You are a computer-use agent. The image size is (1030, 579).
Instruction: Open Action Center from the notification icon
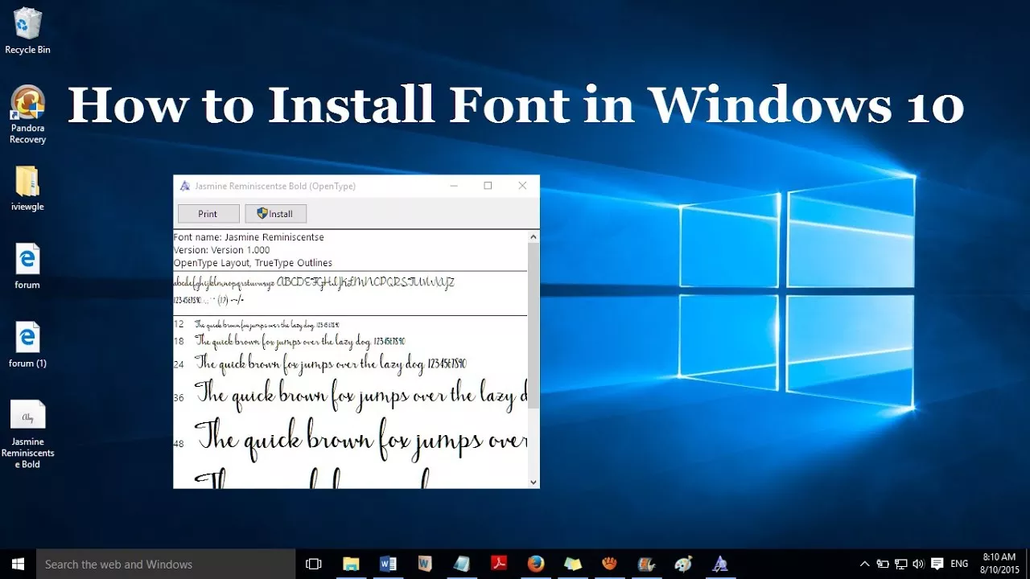point(937,564)
